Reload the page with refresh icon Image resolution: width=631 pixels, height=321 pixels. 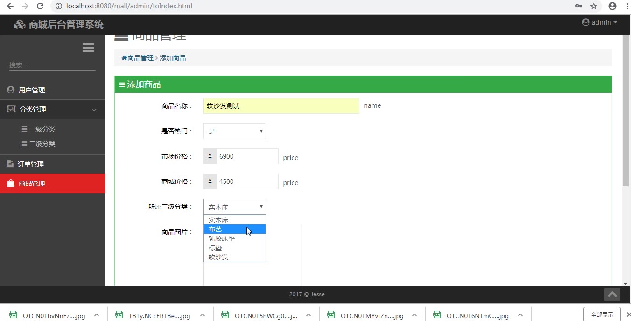pos(40,6)
